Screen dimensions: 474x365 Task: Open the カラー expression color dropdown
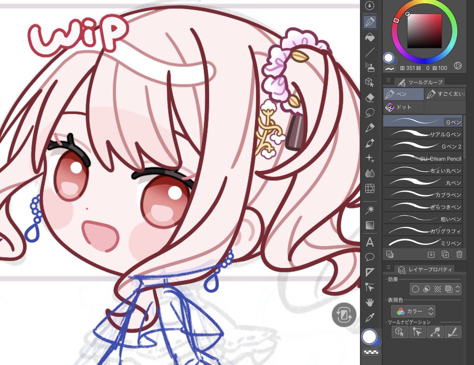[x=413, y=311]
